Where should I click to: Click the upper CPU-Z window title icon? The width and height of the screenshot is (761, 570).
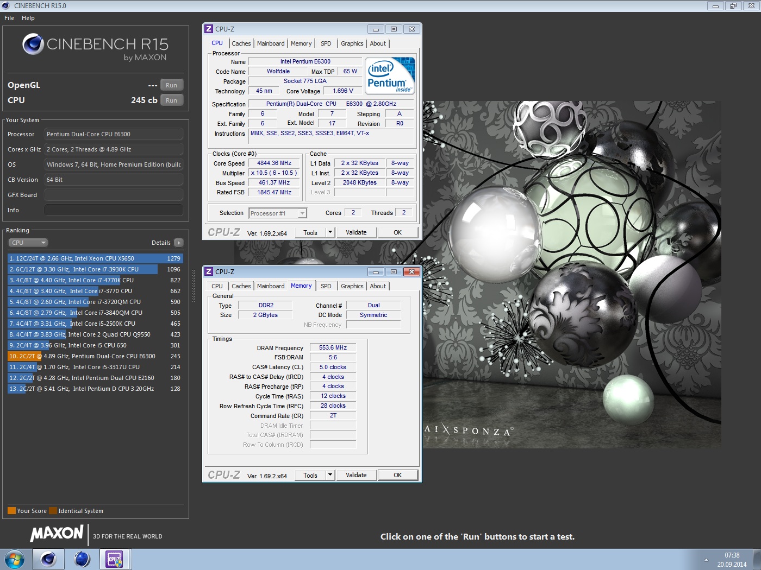[209, 29]
